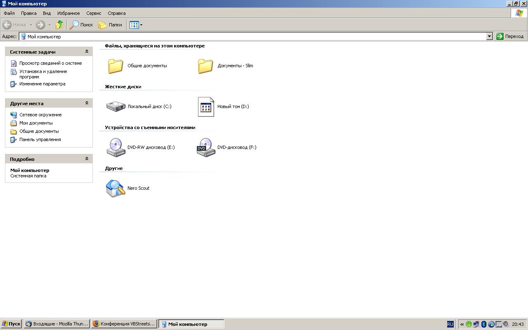The width and height of the screenshot is (528, 330).
Task: Select the Общие документы folder icon
Action: [x=115, y=66]
